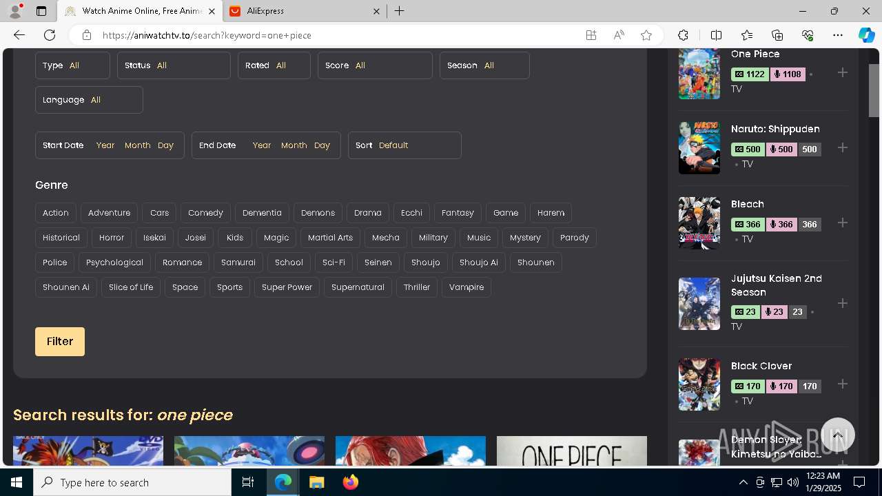The width and height of the screenshot is (882, 496).
Task: Open a new tab
Action: (x=400, y=11)
